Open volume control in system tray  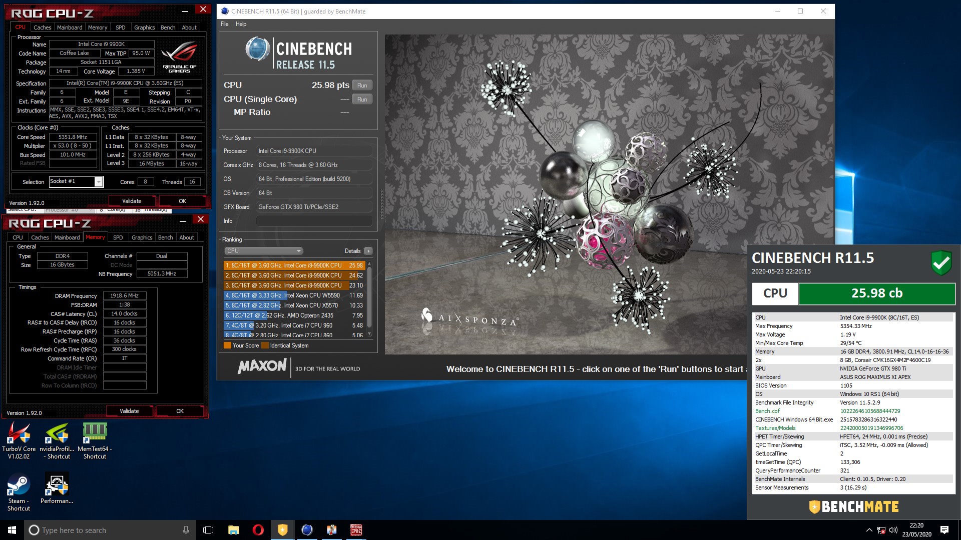coord(893,530)
